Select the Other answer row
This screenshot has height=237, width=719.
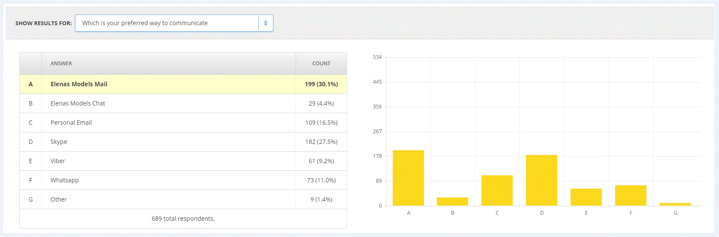(183, 199)
